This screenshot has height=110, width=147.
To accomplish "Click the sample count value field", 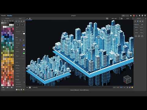I will (x=128, y=18).
